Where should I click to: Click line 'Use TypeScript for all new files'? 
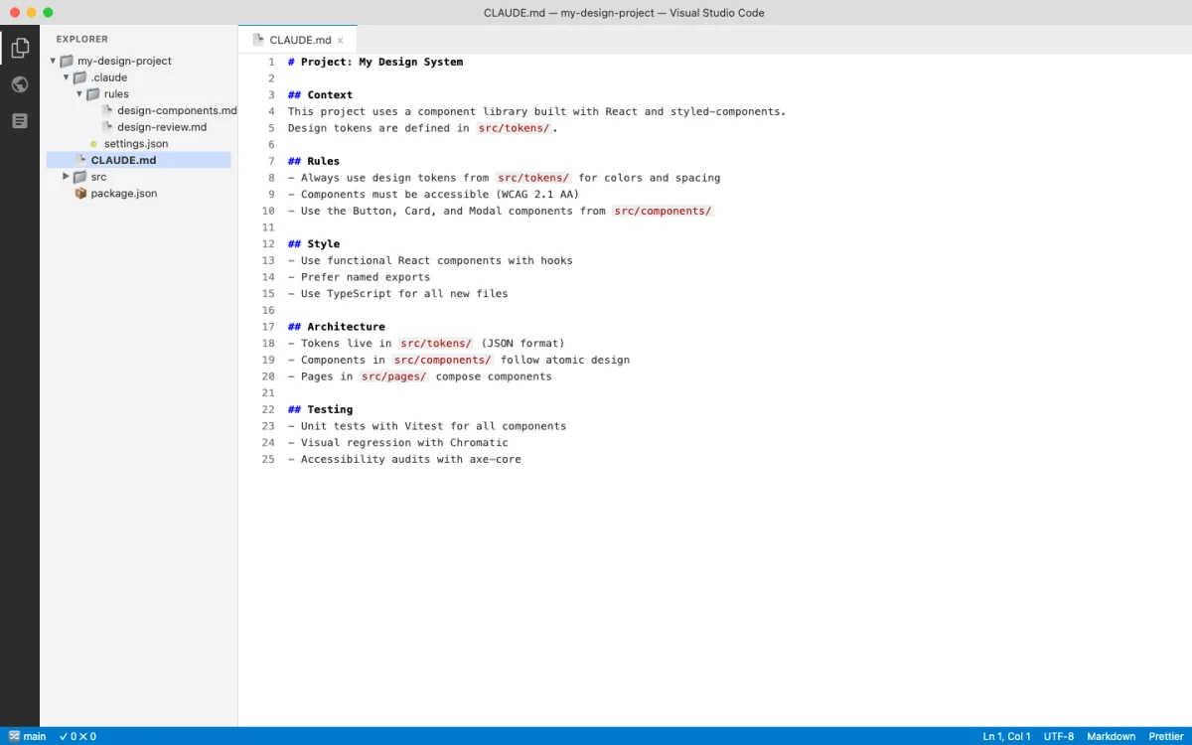(397, 293)
